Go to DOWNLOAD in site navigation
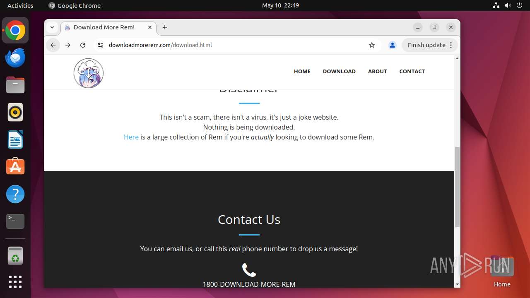Viewport: 530px width, 298px height. (x=339, y=71)
